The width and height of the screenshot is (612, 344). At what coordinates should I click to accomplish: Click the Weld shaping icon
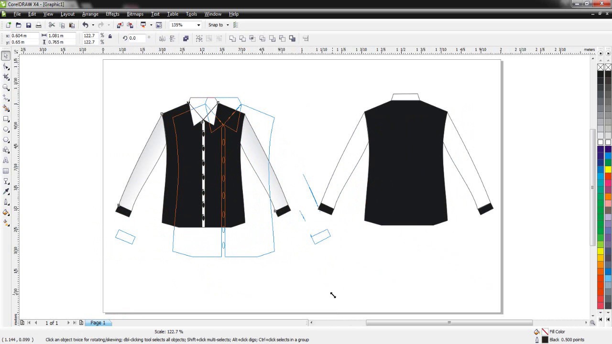tap(232, 38)
